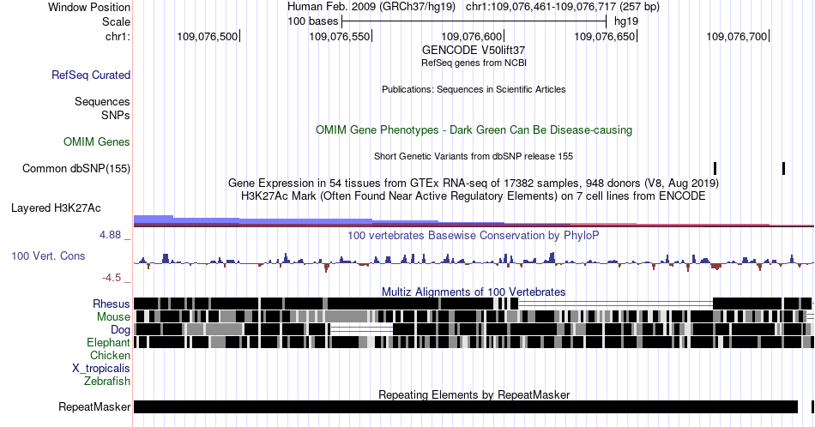Select the Common dbSNP(155) track label

[76, 168]
